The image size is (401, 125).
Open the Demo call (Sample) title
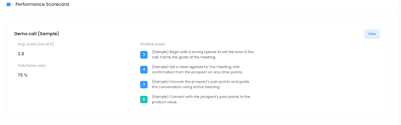(x=37, y=34)
